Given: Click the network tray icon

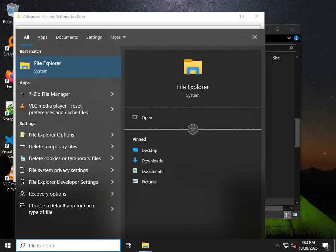Looking at the screenshot, I should pos(286,245).
